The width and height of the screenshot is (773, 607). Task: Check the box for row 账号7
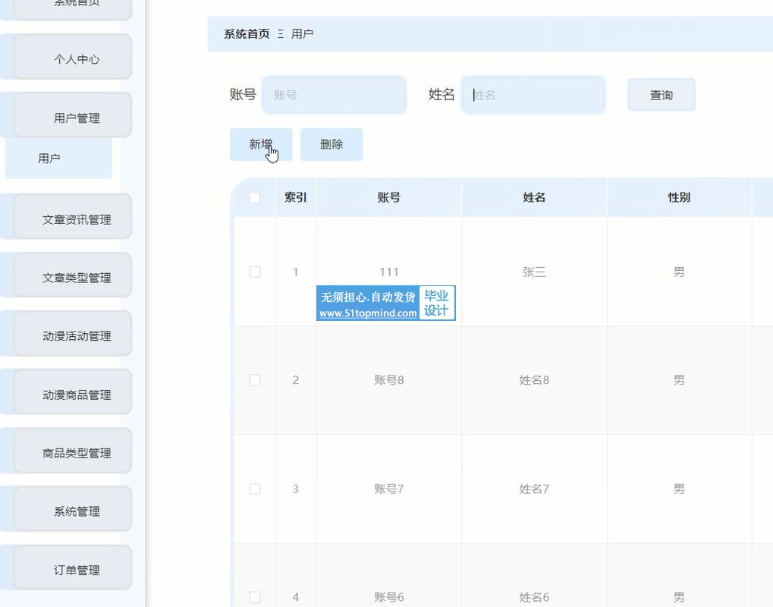[255, 489]
